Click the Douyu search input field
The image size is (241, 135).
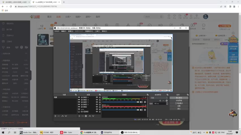(152, 17)
